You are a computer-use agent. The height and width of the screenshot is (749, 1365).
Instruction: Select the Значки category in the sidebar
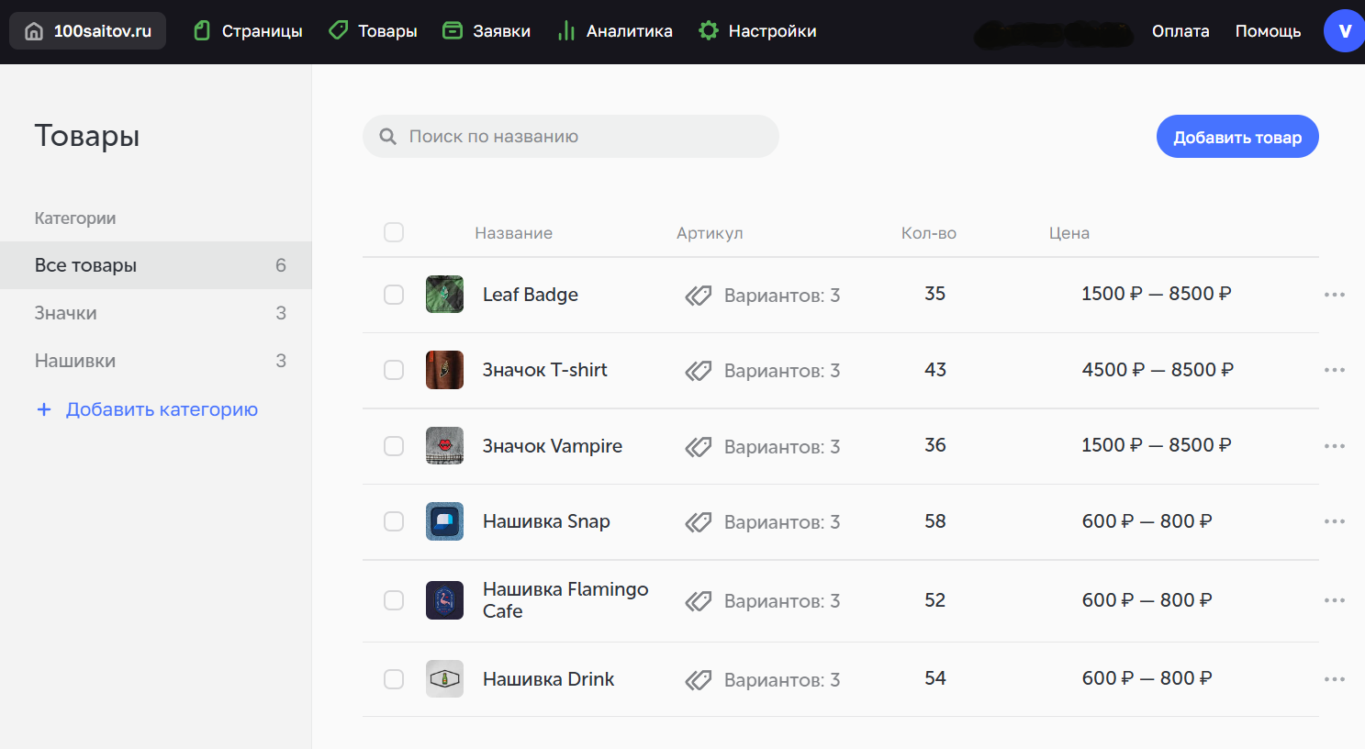(66, 313)
